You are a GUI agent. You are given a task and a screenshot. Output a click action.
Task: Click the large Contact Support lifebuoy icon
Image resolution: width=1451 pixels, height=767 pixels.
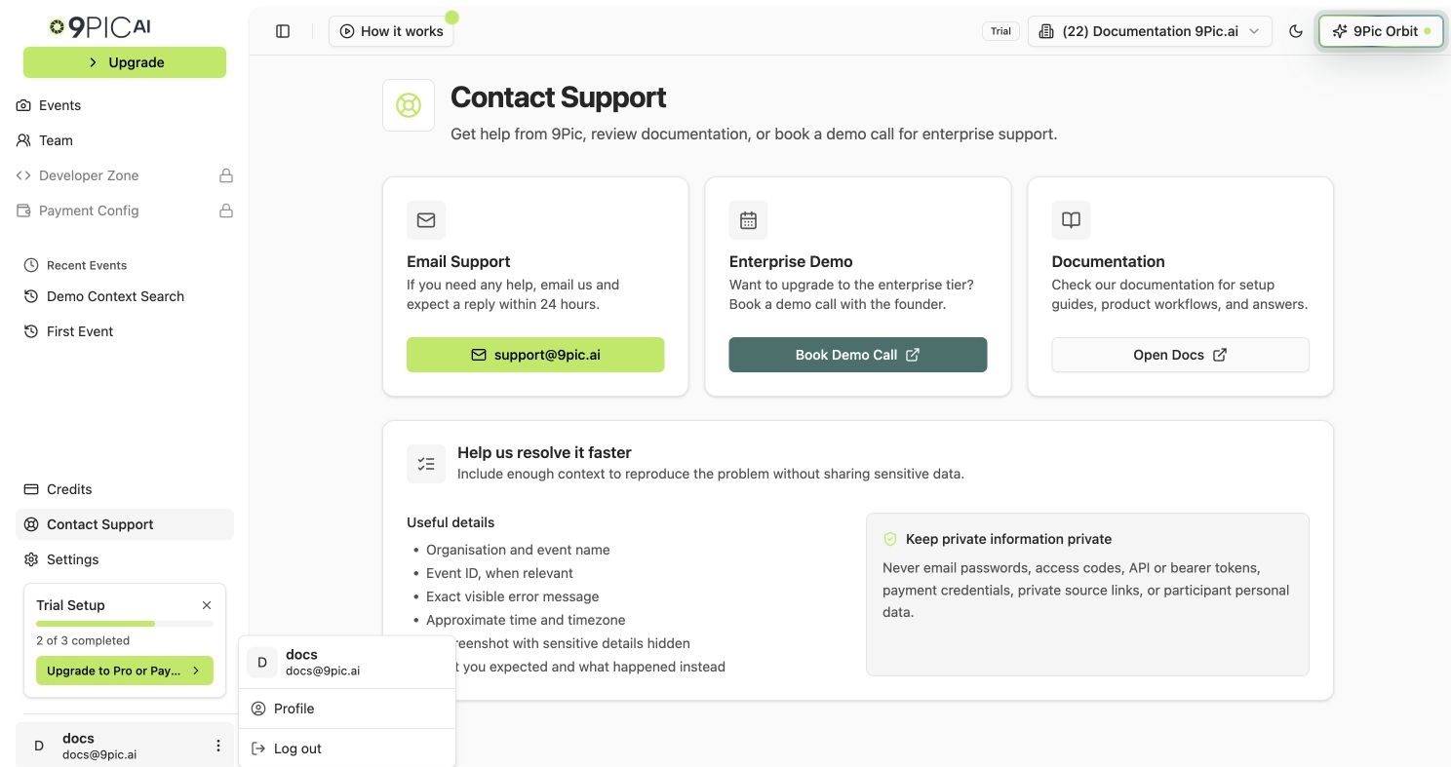coord(409,105)
